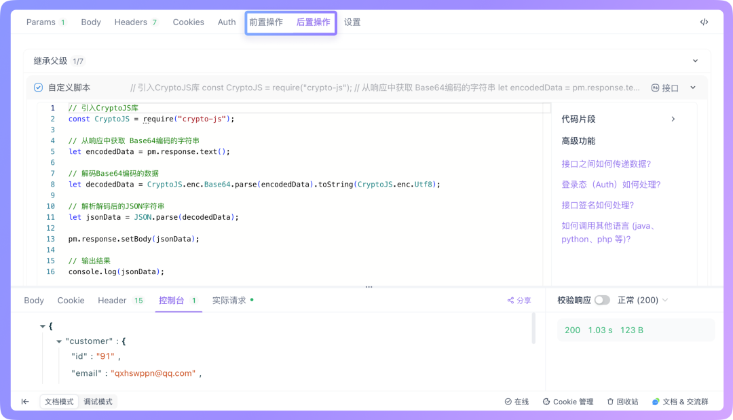Viewport: 733px width, 420px height.
Task: Click the 接口签名如何处理? help link
Action: (x=596, y=205)
